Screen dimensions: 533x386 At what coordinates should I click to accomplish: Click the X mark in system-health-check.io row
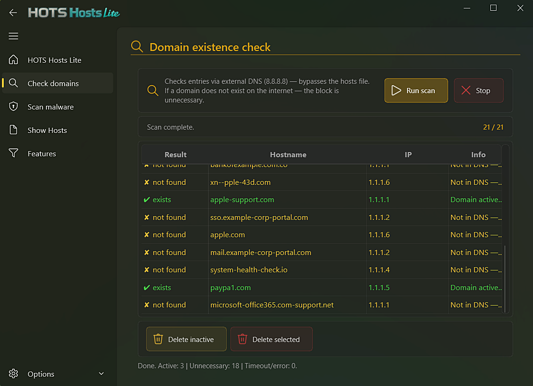(x=147, y=270)
